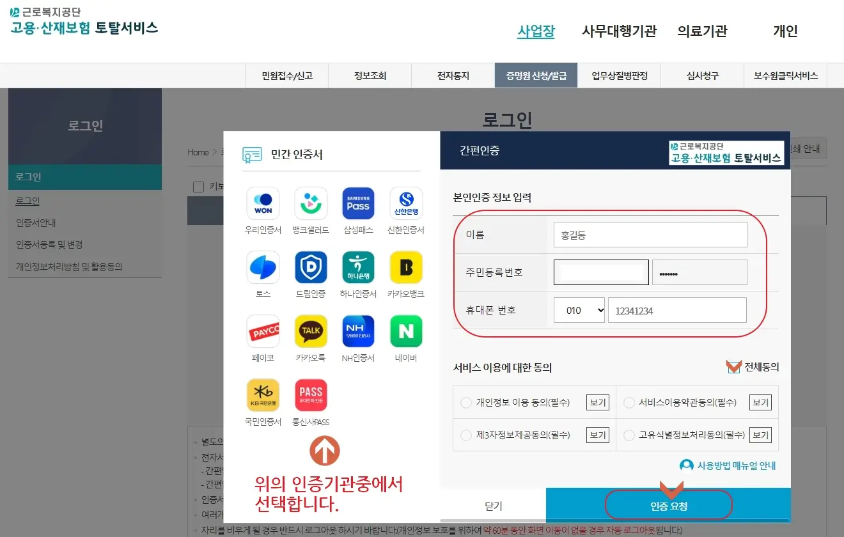
Task: Open 개인정보처리방침 및 활용동의 sidebar link
Action: [69, 267]
